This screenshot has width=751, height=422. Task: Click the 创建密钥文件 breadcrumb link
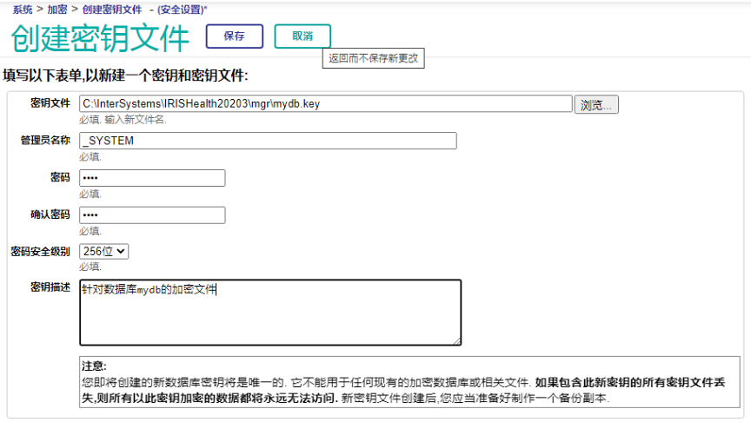pos(111,9)
